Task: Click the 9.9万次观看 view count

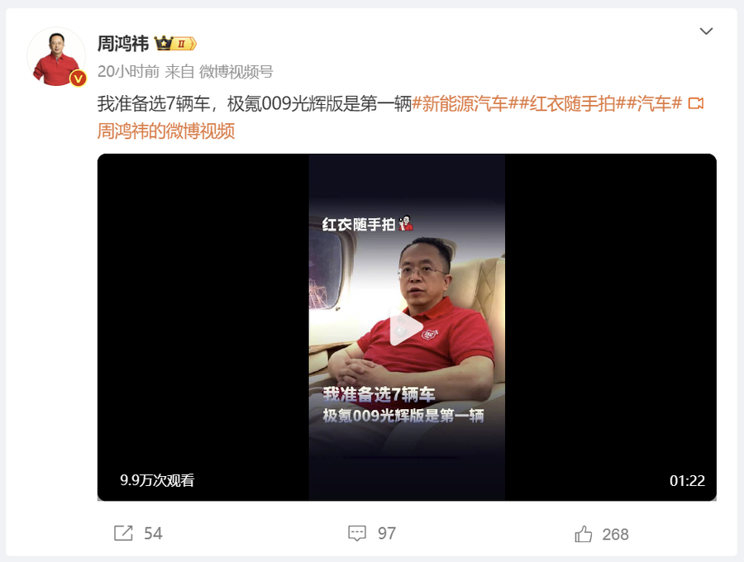Action: (x=157, y=480)
